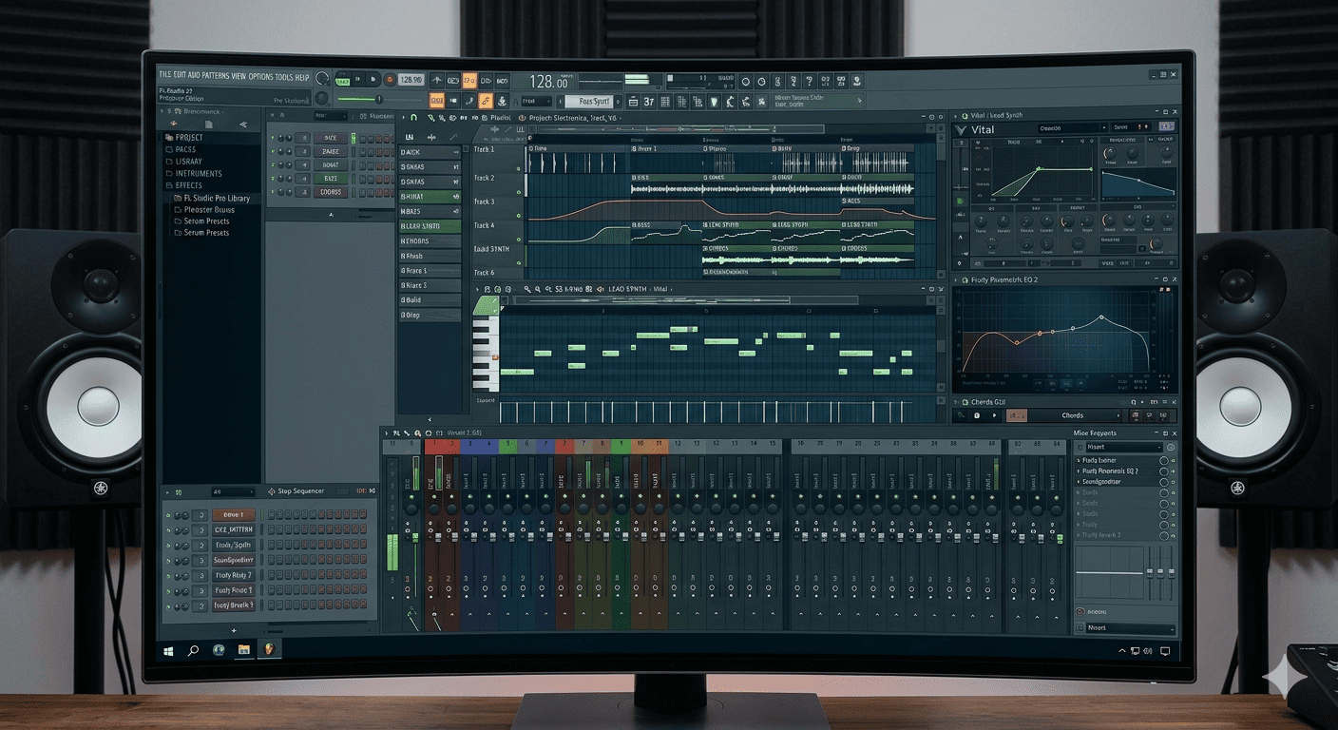Open the Step Sequencer channel filter dropdown
This screenshot has width=1338, height=730.
tap(233, 491)
